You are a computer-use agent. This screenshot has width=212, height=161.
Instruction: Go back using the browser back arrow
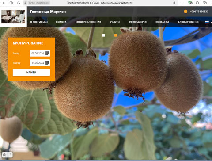tap(4, 3)
